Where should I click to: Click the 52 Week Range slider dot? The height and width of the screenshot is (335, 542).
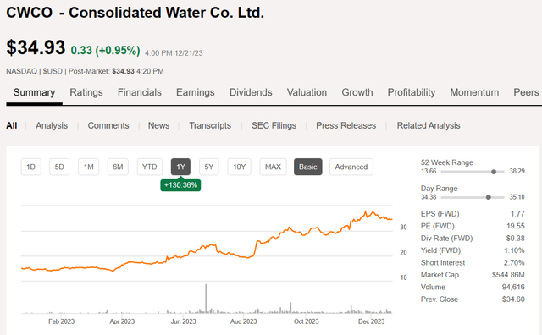click(x=494, y=172)
